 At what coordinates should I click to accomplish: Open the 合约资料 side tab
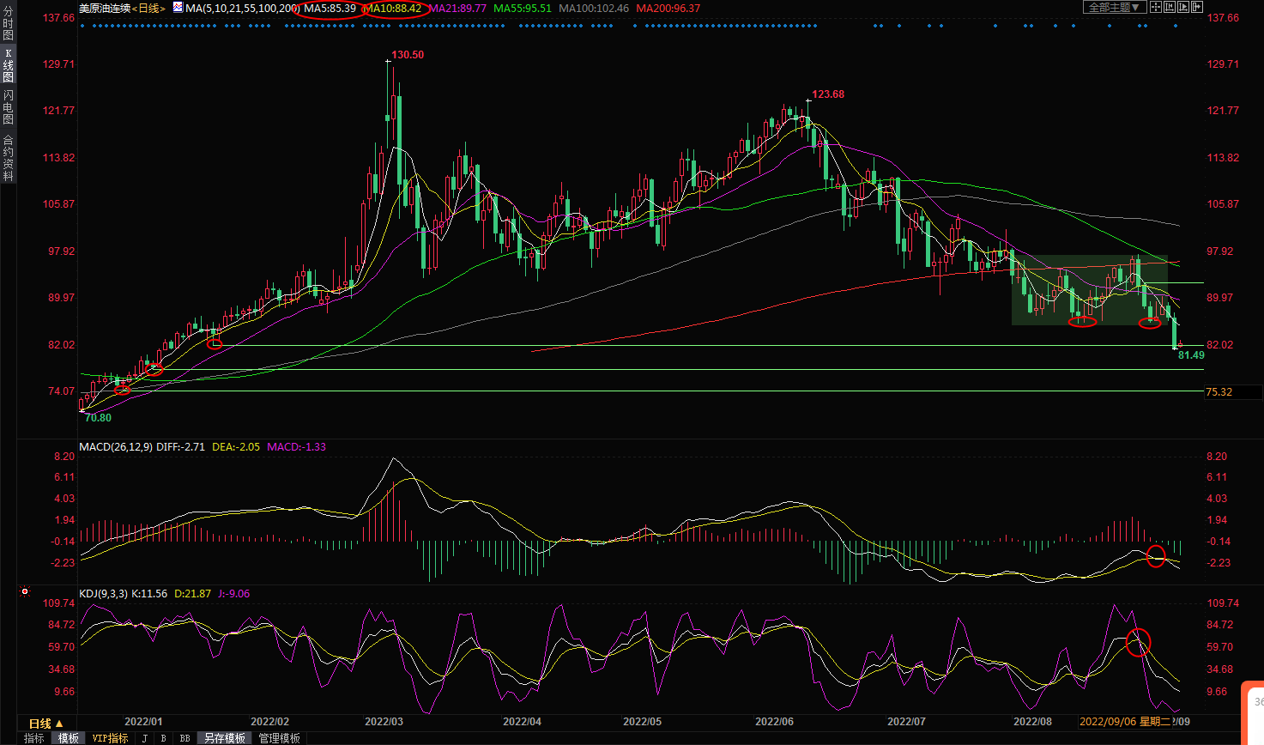click(8, 158)
